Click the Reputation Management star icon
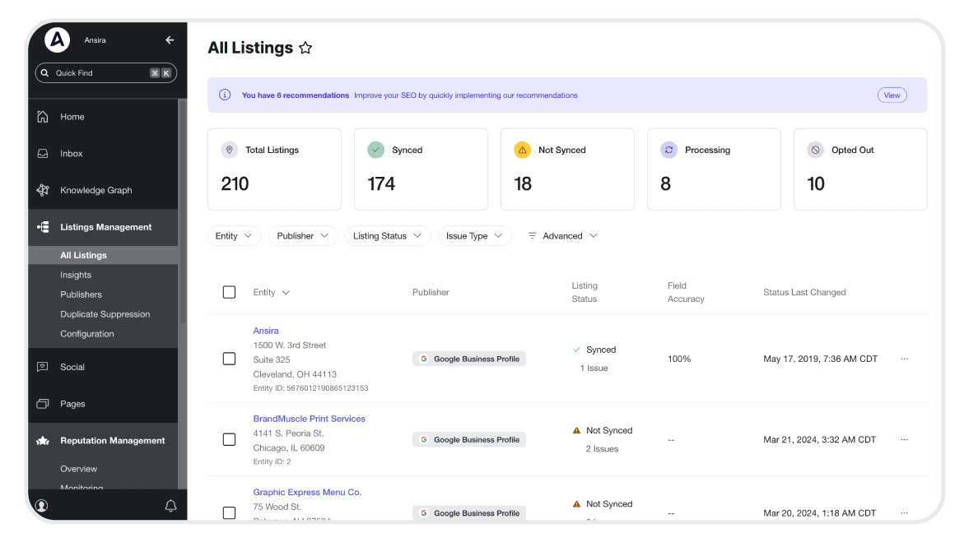This screenshot has width=964, height=547. point(43,441)
